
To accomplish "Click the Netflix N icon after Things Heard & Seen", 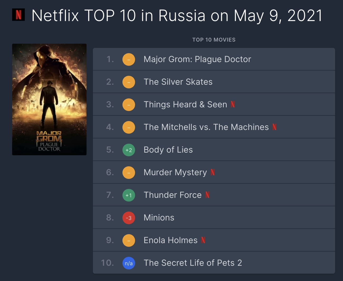I will tap(233, 104).
